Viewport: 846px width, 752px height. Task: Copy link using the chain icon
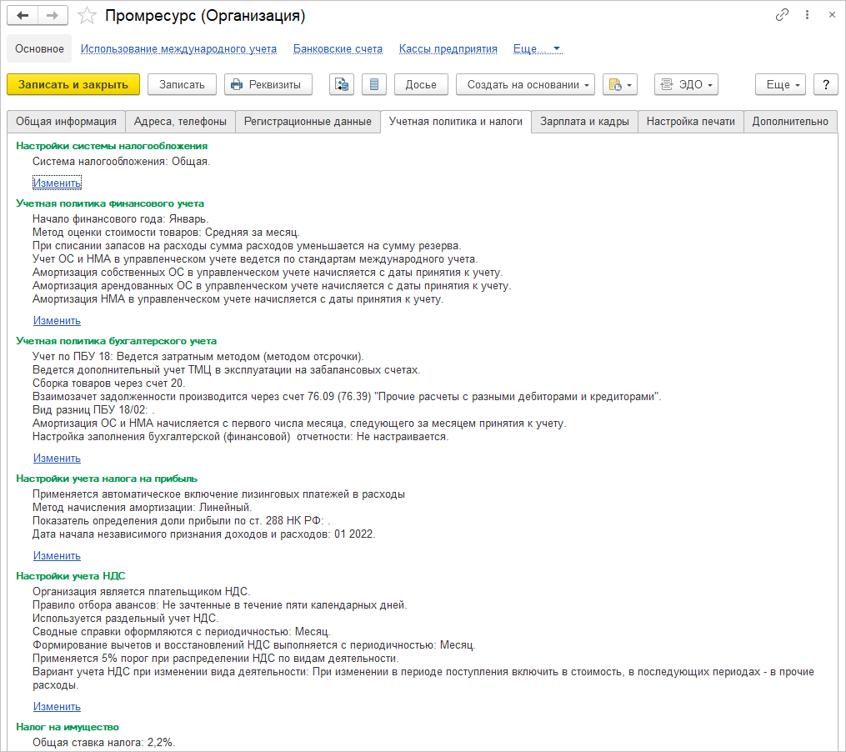point(782,15)
